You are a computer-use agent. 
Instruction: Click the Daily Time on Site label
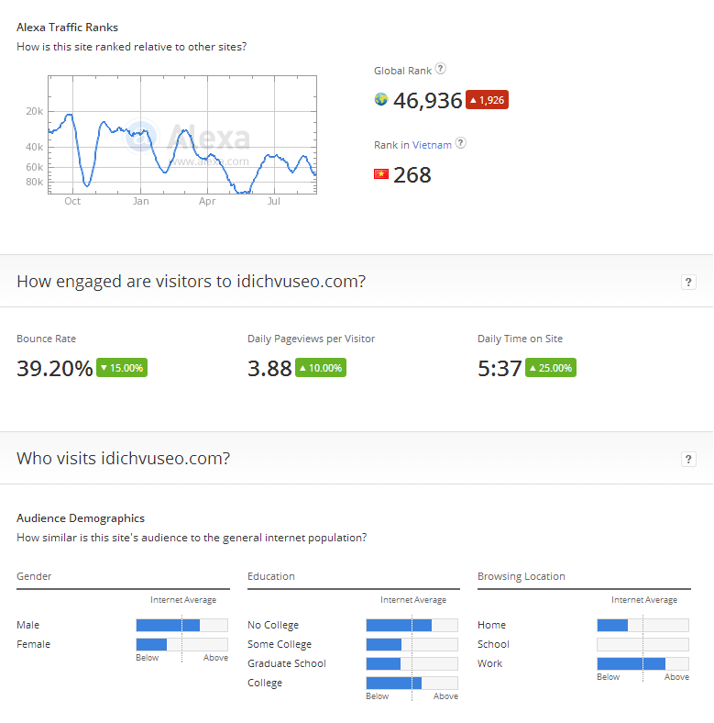point(520,339)
